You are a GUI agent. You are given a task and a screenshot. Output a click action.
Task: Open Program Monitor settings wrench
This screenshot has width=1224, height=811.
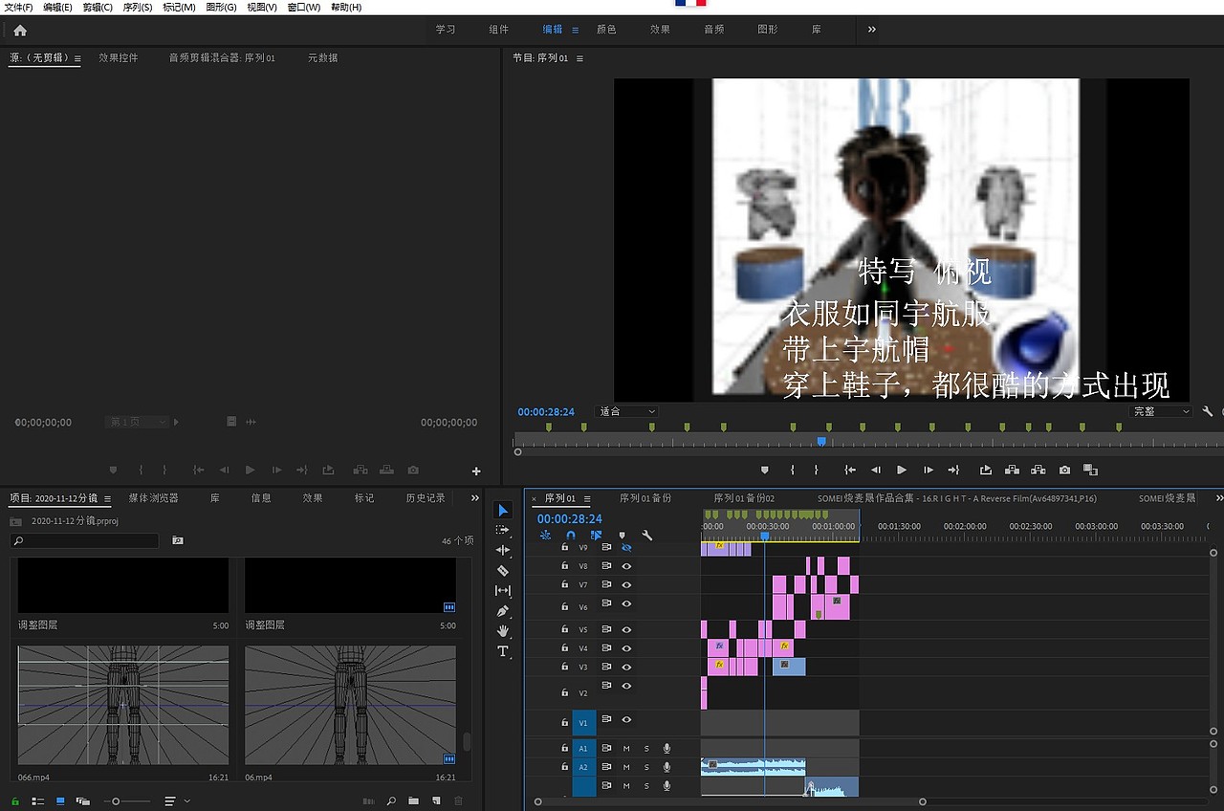(1208, 411)
